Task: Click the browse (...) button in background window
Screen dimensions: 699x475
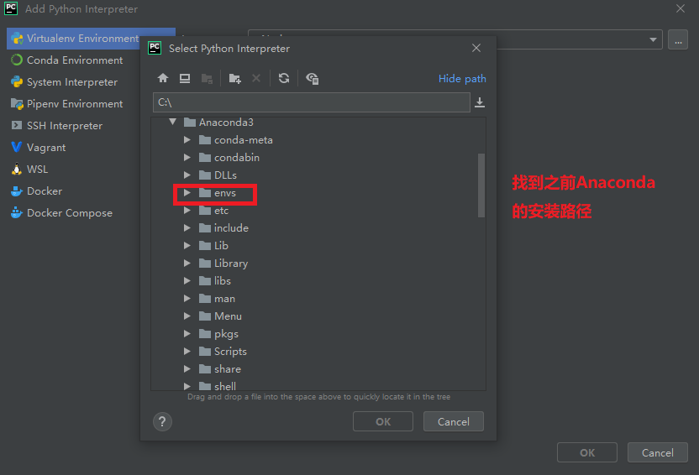Action: [x=678, y=40]
